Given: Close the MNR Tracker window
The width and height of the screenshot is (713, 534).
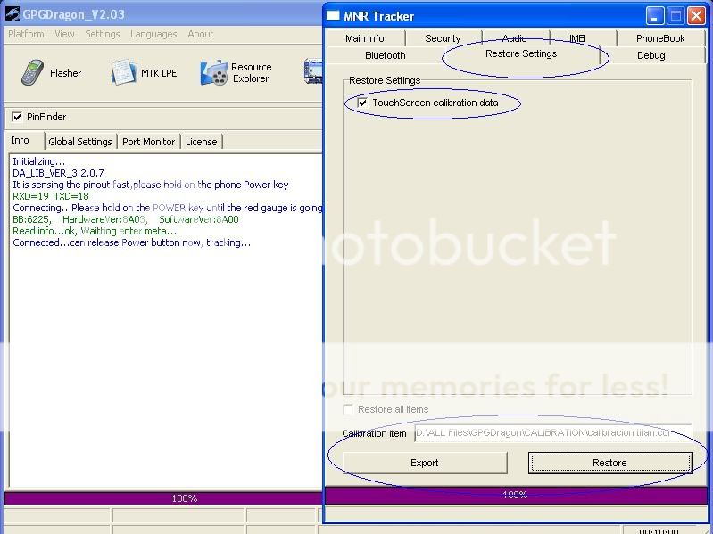Looking at the screenshot, I should pos(696,16).
